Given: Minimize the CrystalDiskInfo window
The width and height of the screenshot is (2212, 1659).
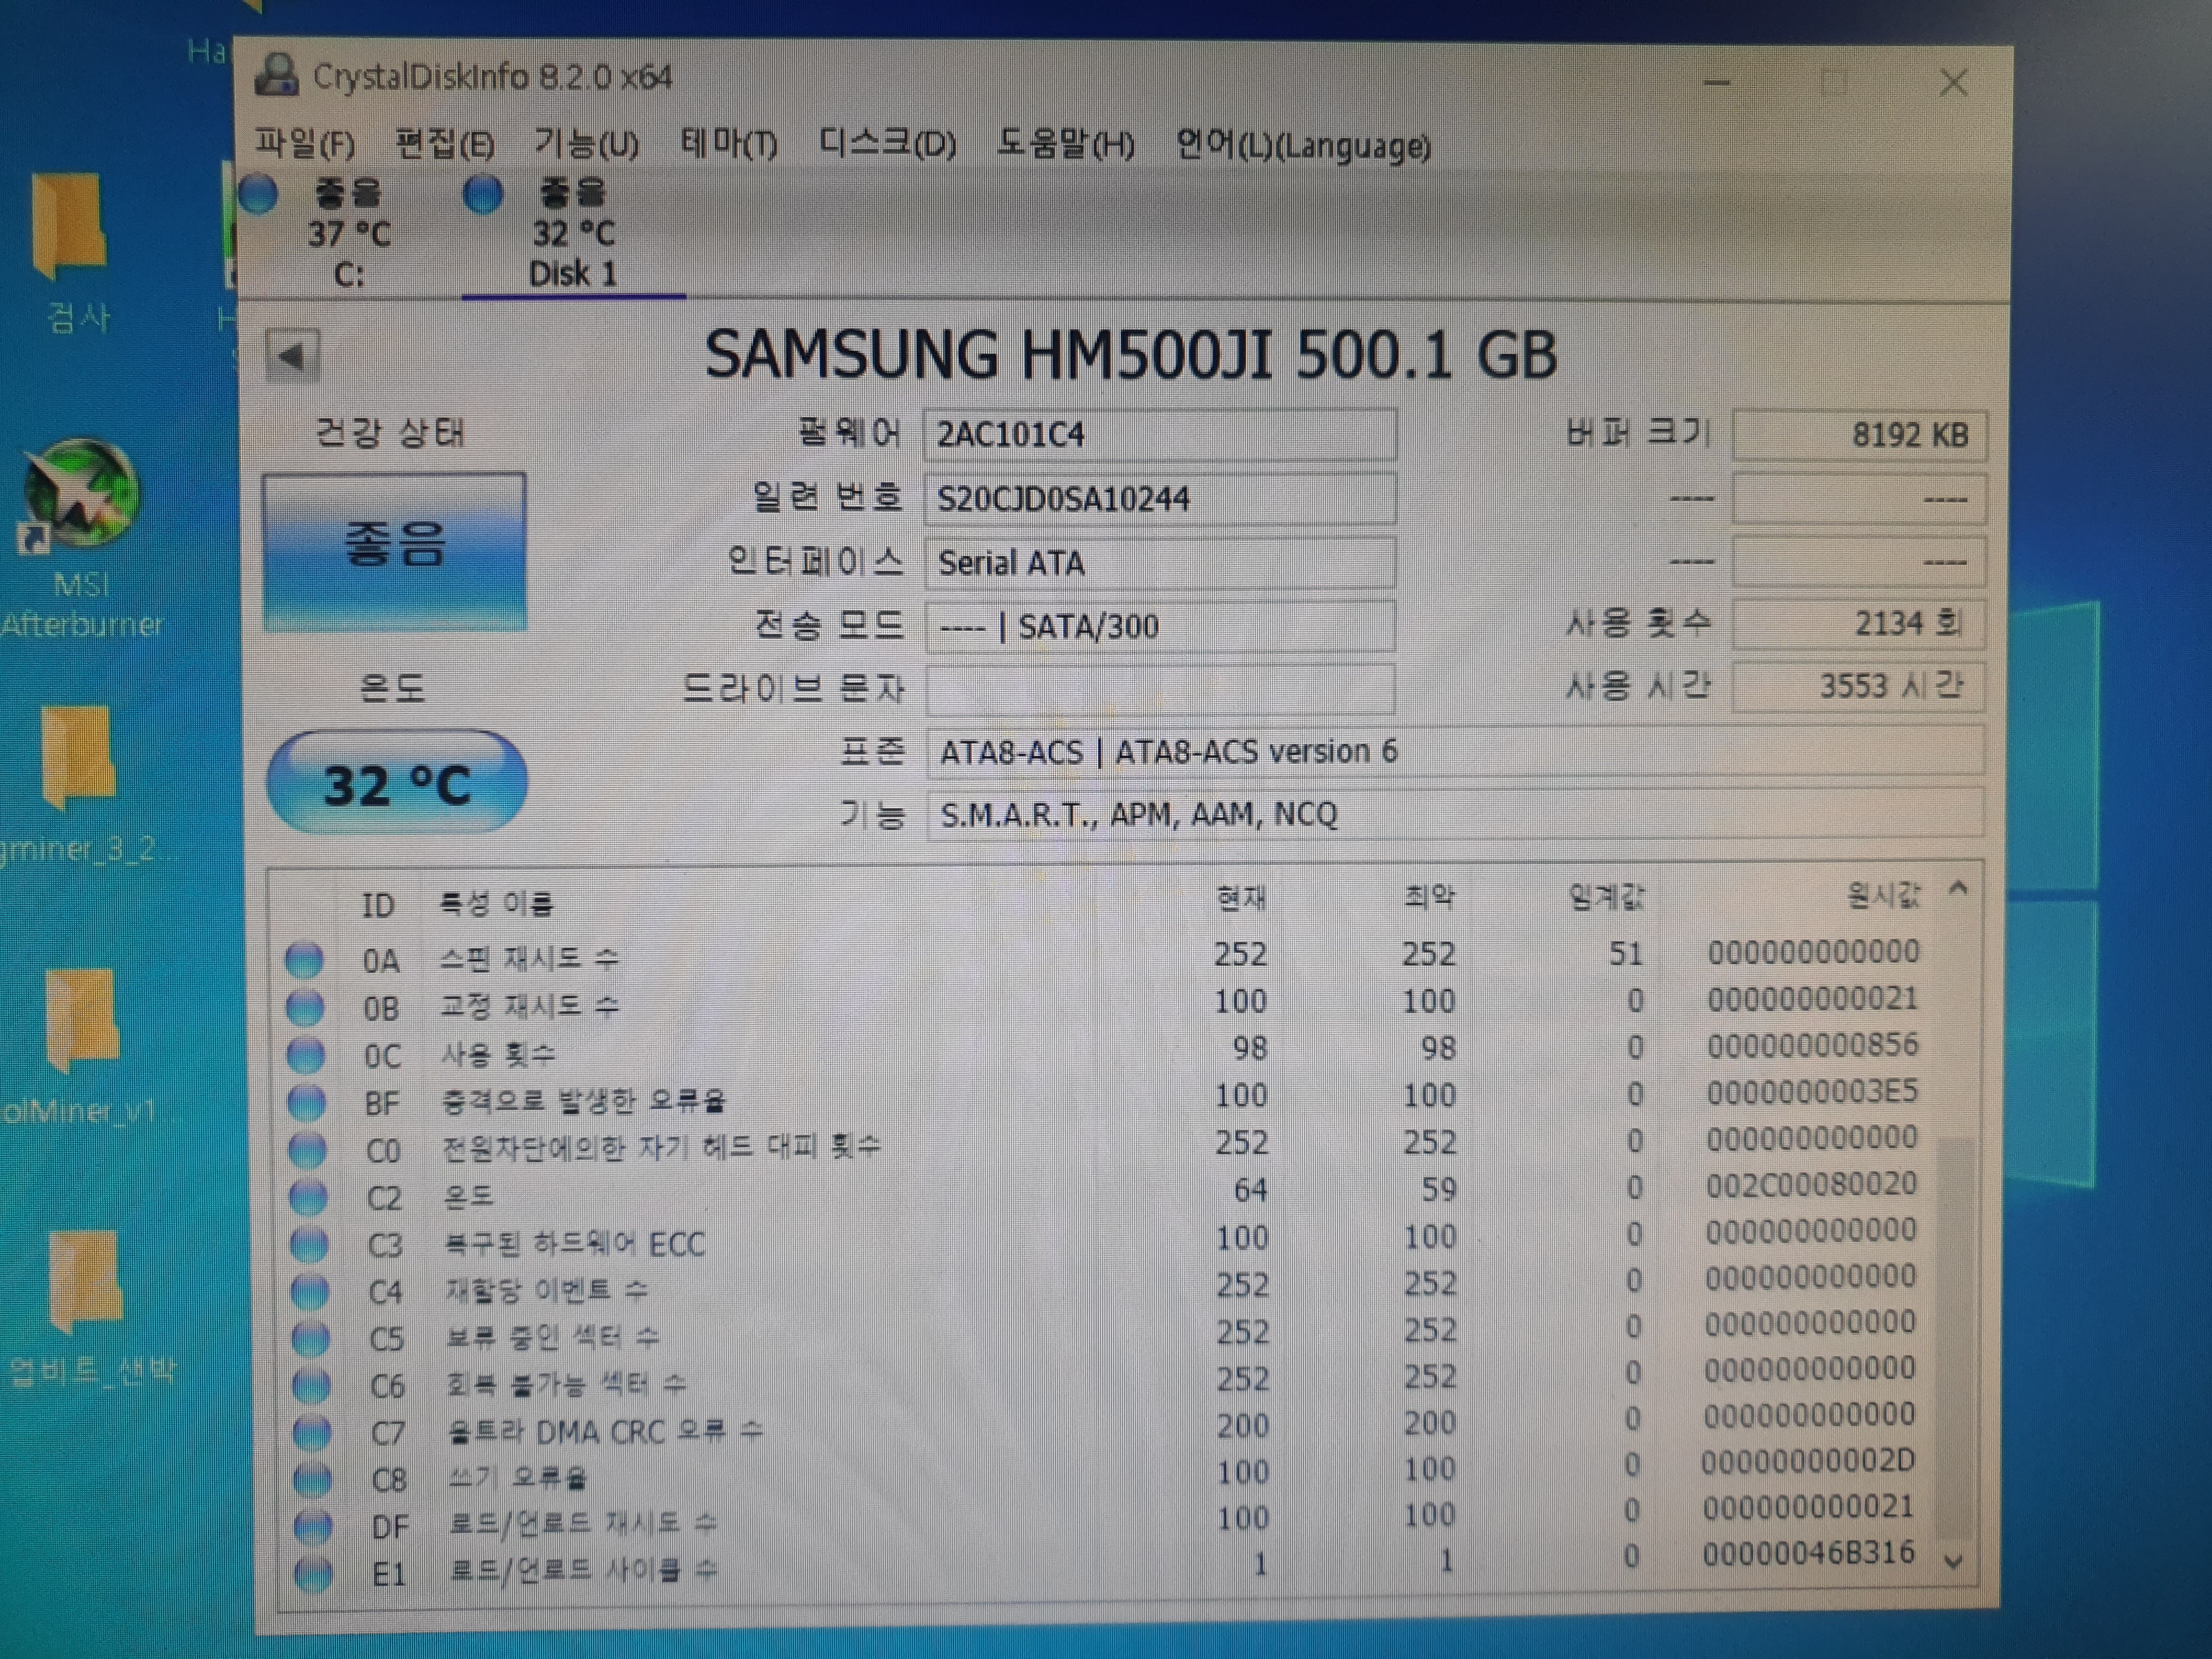Looking at the screenshot, I should (x=1718, y=83).
